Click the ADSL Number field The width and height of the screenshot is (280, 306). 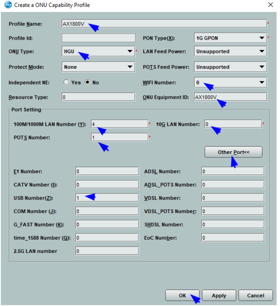pos(233,171)
